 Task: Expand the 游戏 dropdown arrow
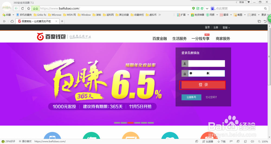coord(259,15)
